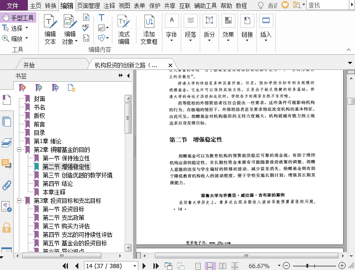This screenshot has width=355, height=270.
Task: Open the layers sidebar icon
Action: pyautogui.click(x=7, y=143)
